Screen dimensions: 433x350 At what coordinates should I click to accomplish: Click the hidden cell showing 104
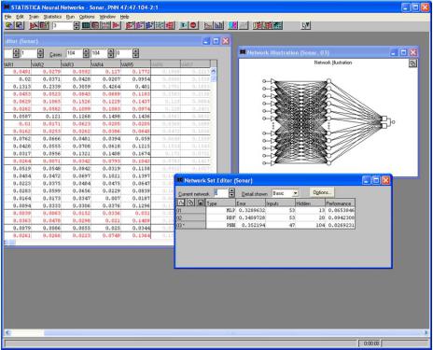[311, 225]
